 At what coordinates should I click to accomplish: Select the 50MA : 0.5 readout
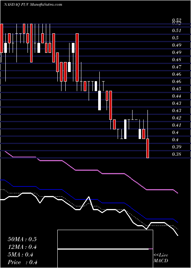pos(22,239)
